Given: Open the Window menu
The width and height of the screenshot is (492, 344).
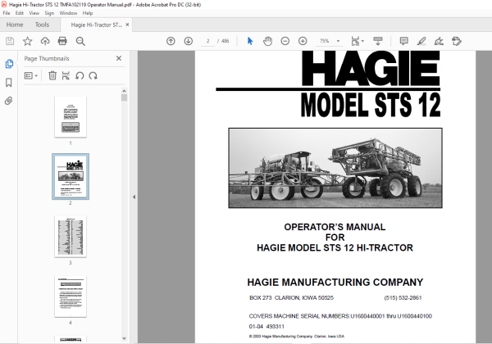Looking at the screenshot, I should 68,13.
